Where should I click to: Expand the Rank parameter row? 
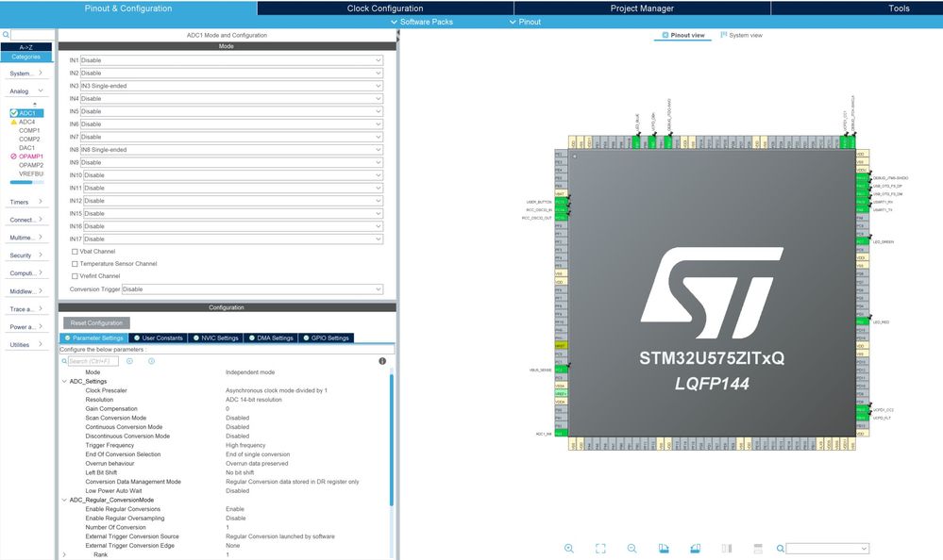point(64,554)
